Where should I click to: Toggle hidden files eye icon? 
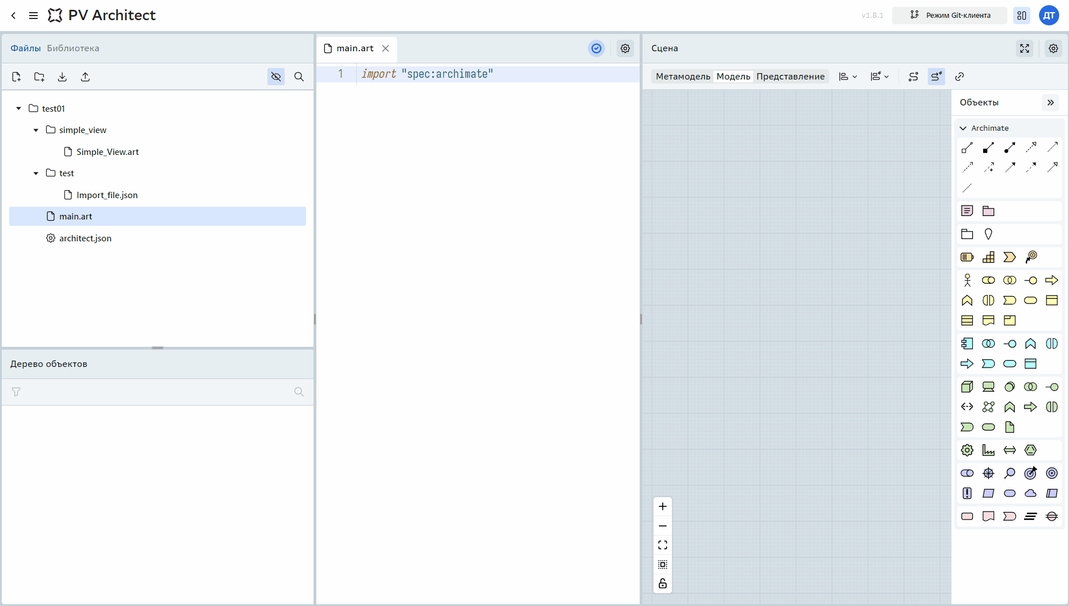(x=276, y=77)
